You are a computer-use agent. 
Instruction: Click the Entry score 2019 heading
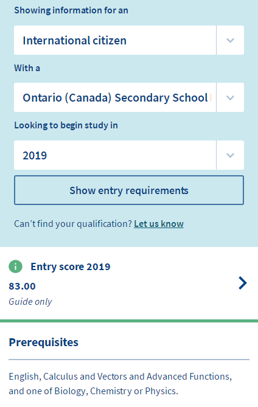tap(71, 266)
